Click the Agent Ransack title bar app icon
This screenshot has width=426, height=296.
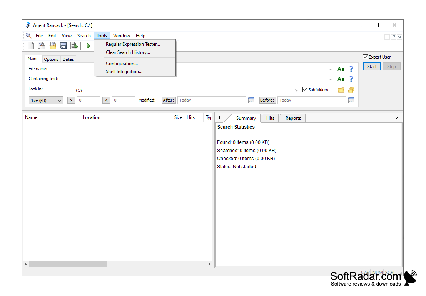[28, 25]
